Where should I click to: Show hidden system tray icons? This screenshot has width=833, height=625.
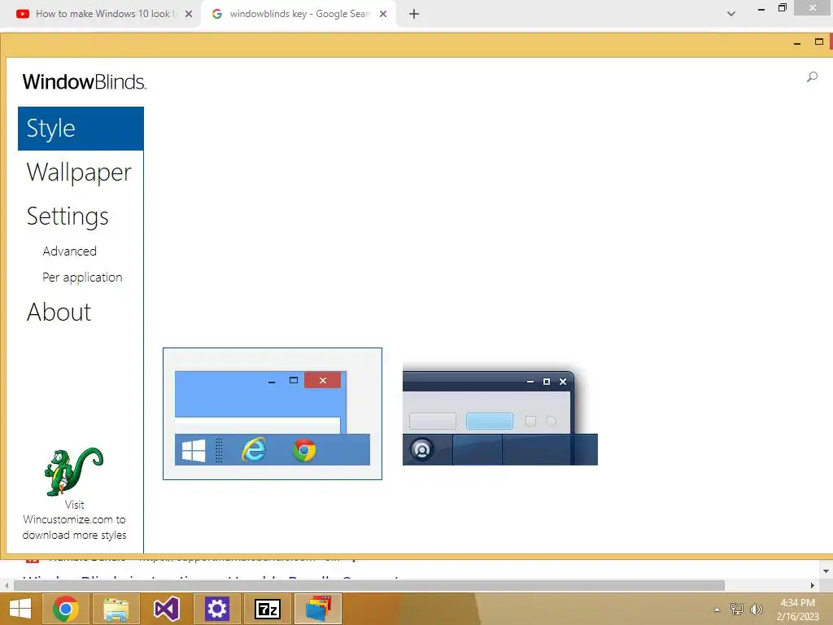[717, 610]
